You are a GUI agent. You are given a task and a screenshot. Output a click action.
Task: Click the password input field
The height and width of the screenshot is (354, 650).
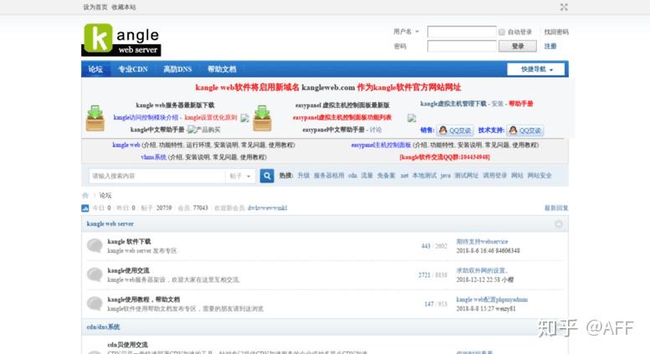pyautogui.click(x=462, y=46)
